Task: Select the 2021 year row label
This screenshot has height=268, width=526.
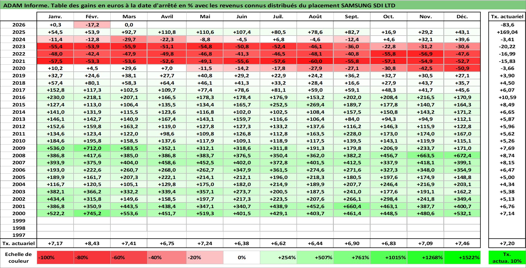Action: (x=19, y=61)
